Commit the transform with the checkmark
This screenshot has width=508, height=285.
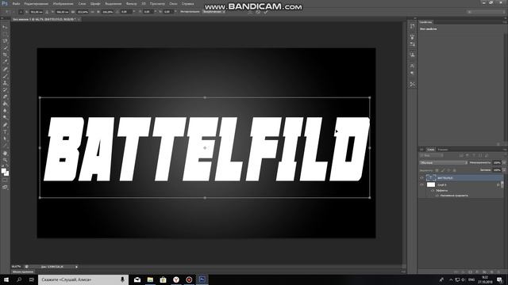tap(266, 12)
